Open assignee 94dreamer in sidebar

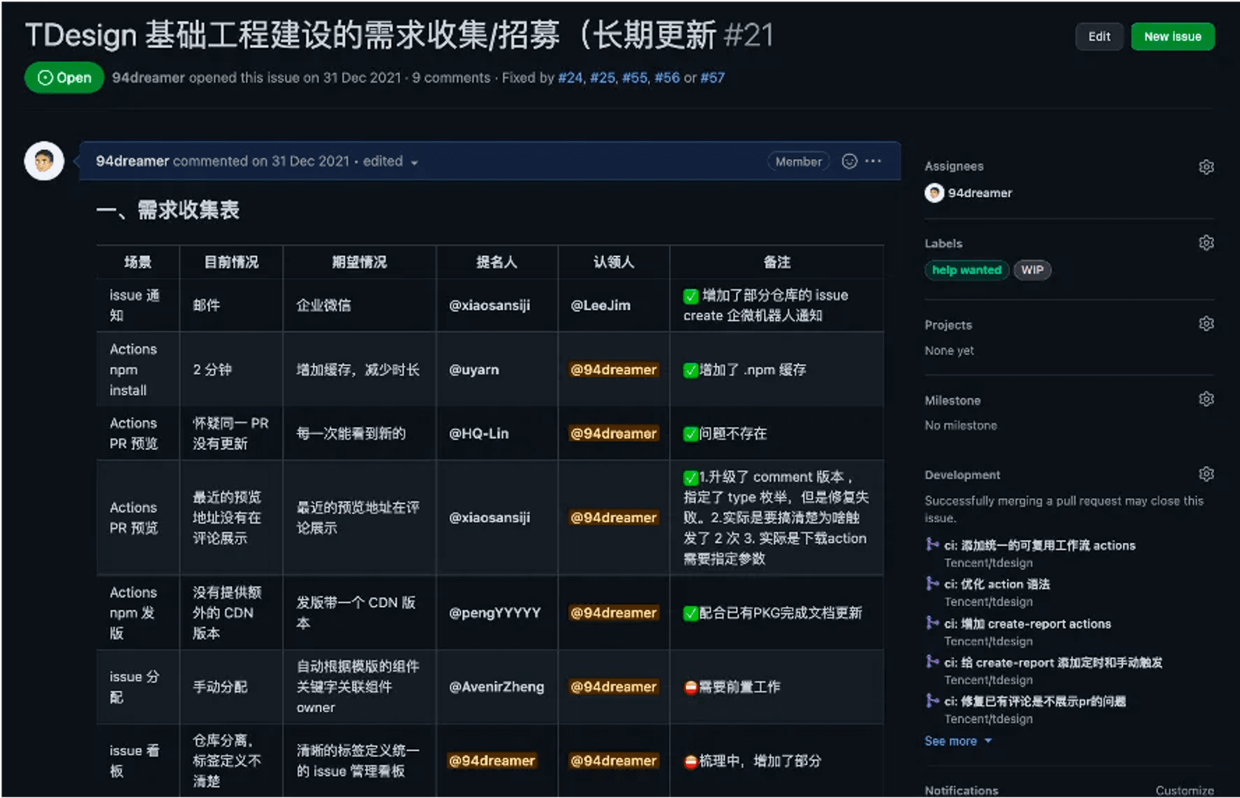pos(980,193)
